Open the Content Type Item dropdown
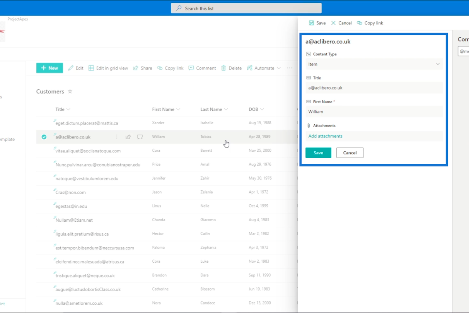Viewport: 469px width, 313px height. tap(374, 64)
